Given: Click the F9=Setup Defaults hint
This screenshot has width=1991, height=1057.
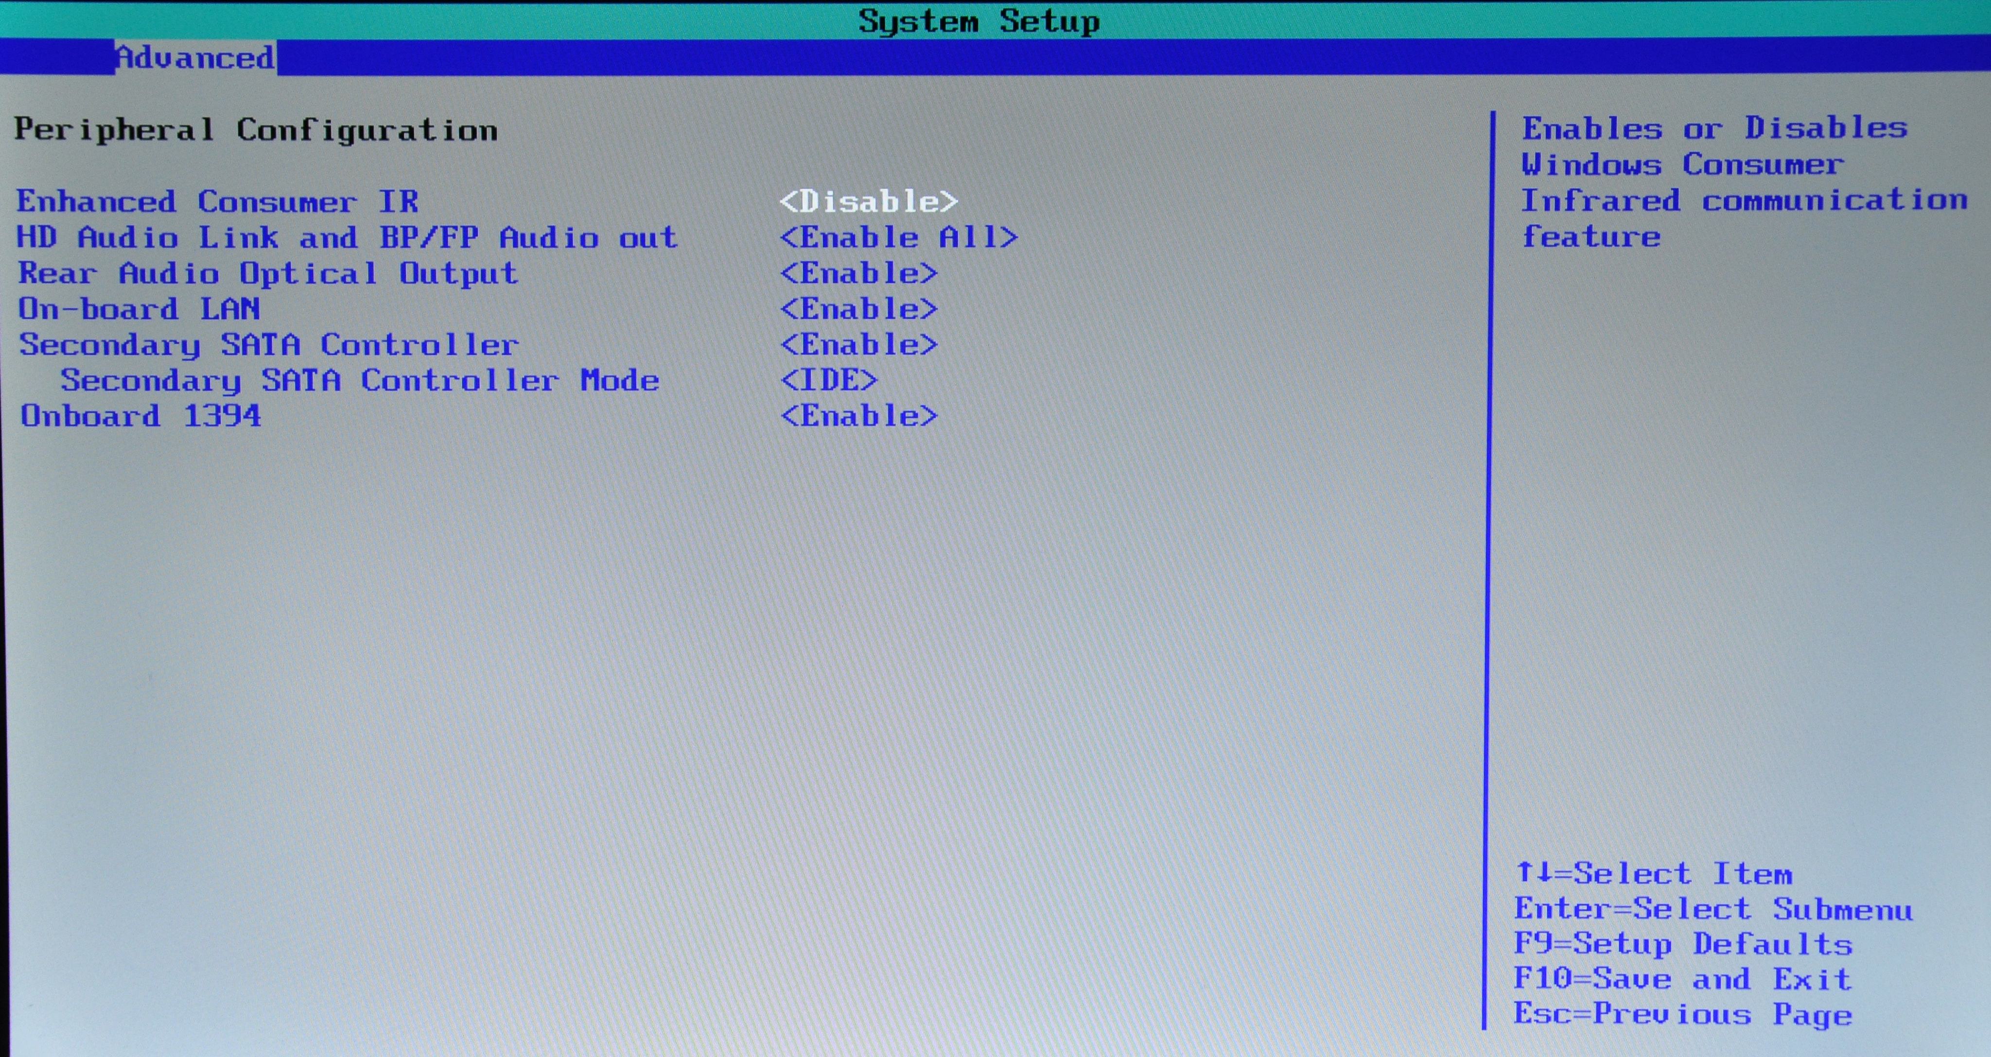Looking at the screenshot, I should (1682, 943).
